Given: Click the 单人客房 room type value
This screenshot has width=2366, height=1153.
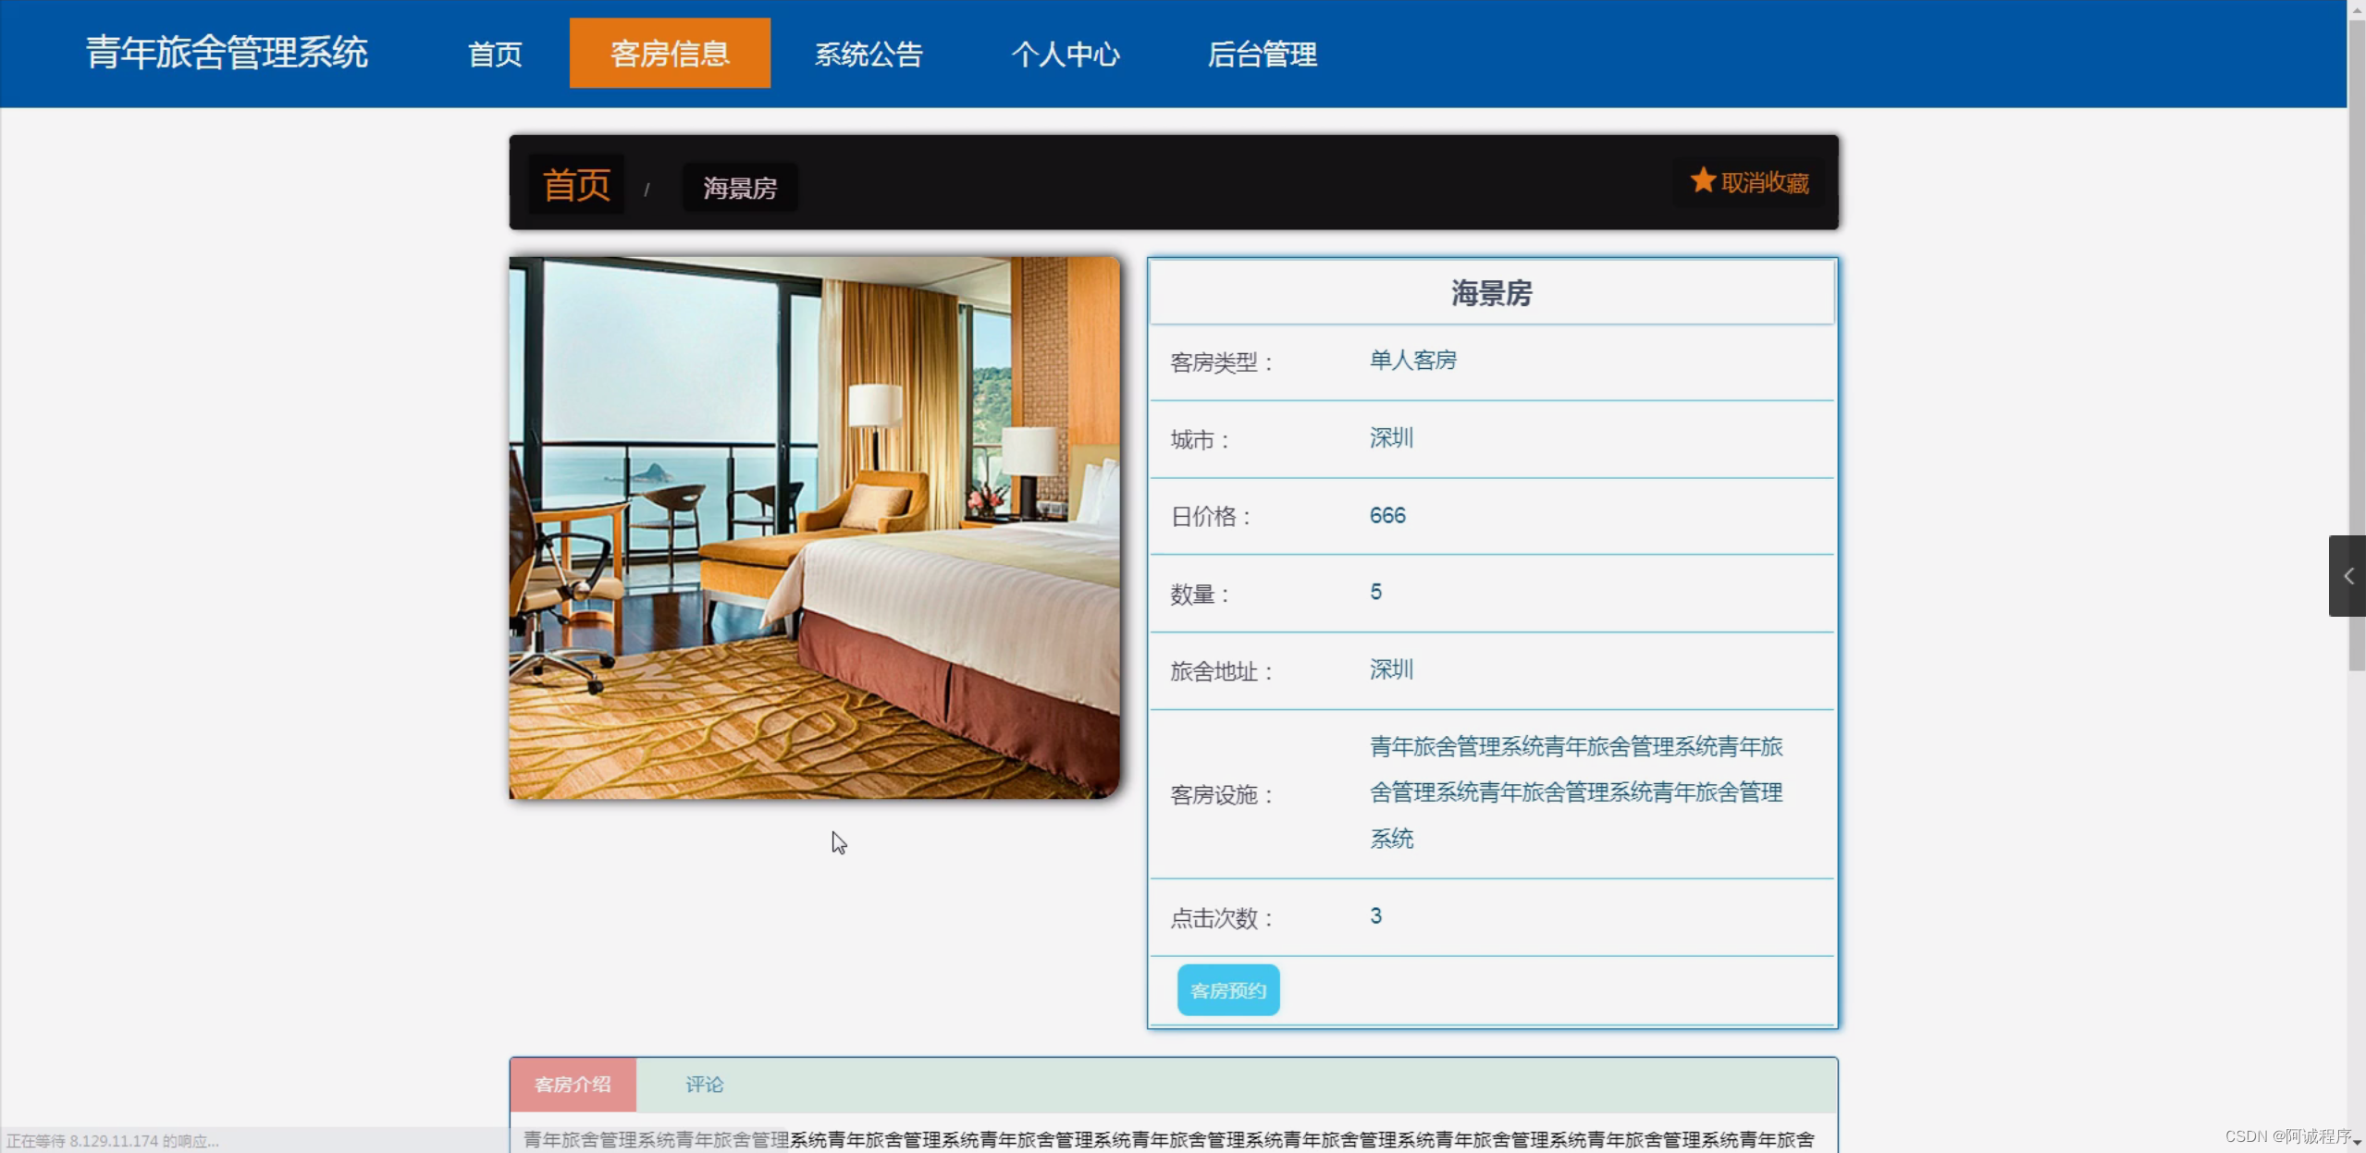Looking at the screenshot, I should (1412, 361).
